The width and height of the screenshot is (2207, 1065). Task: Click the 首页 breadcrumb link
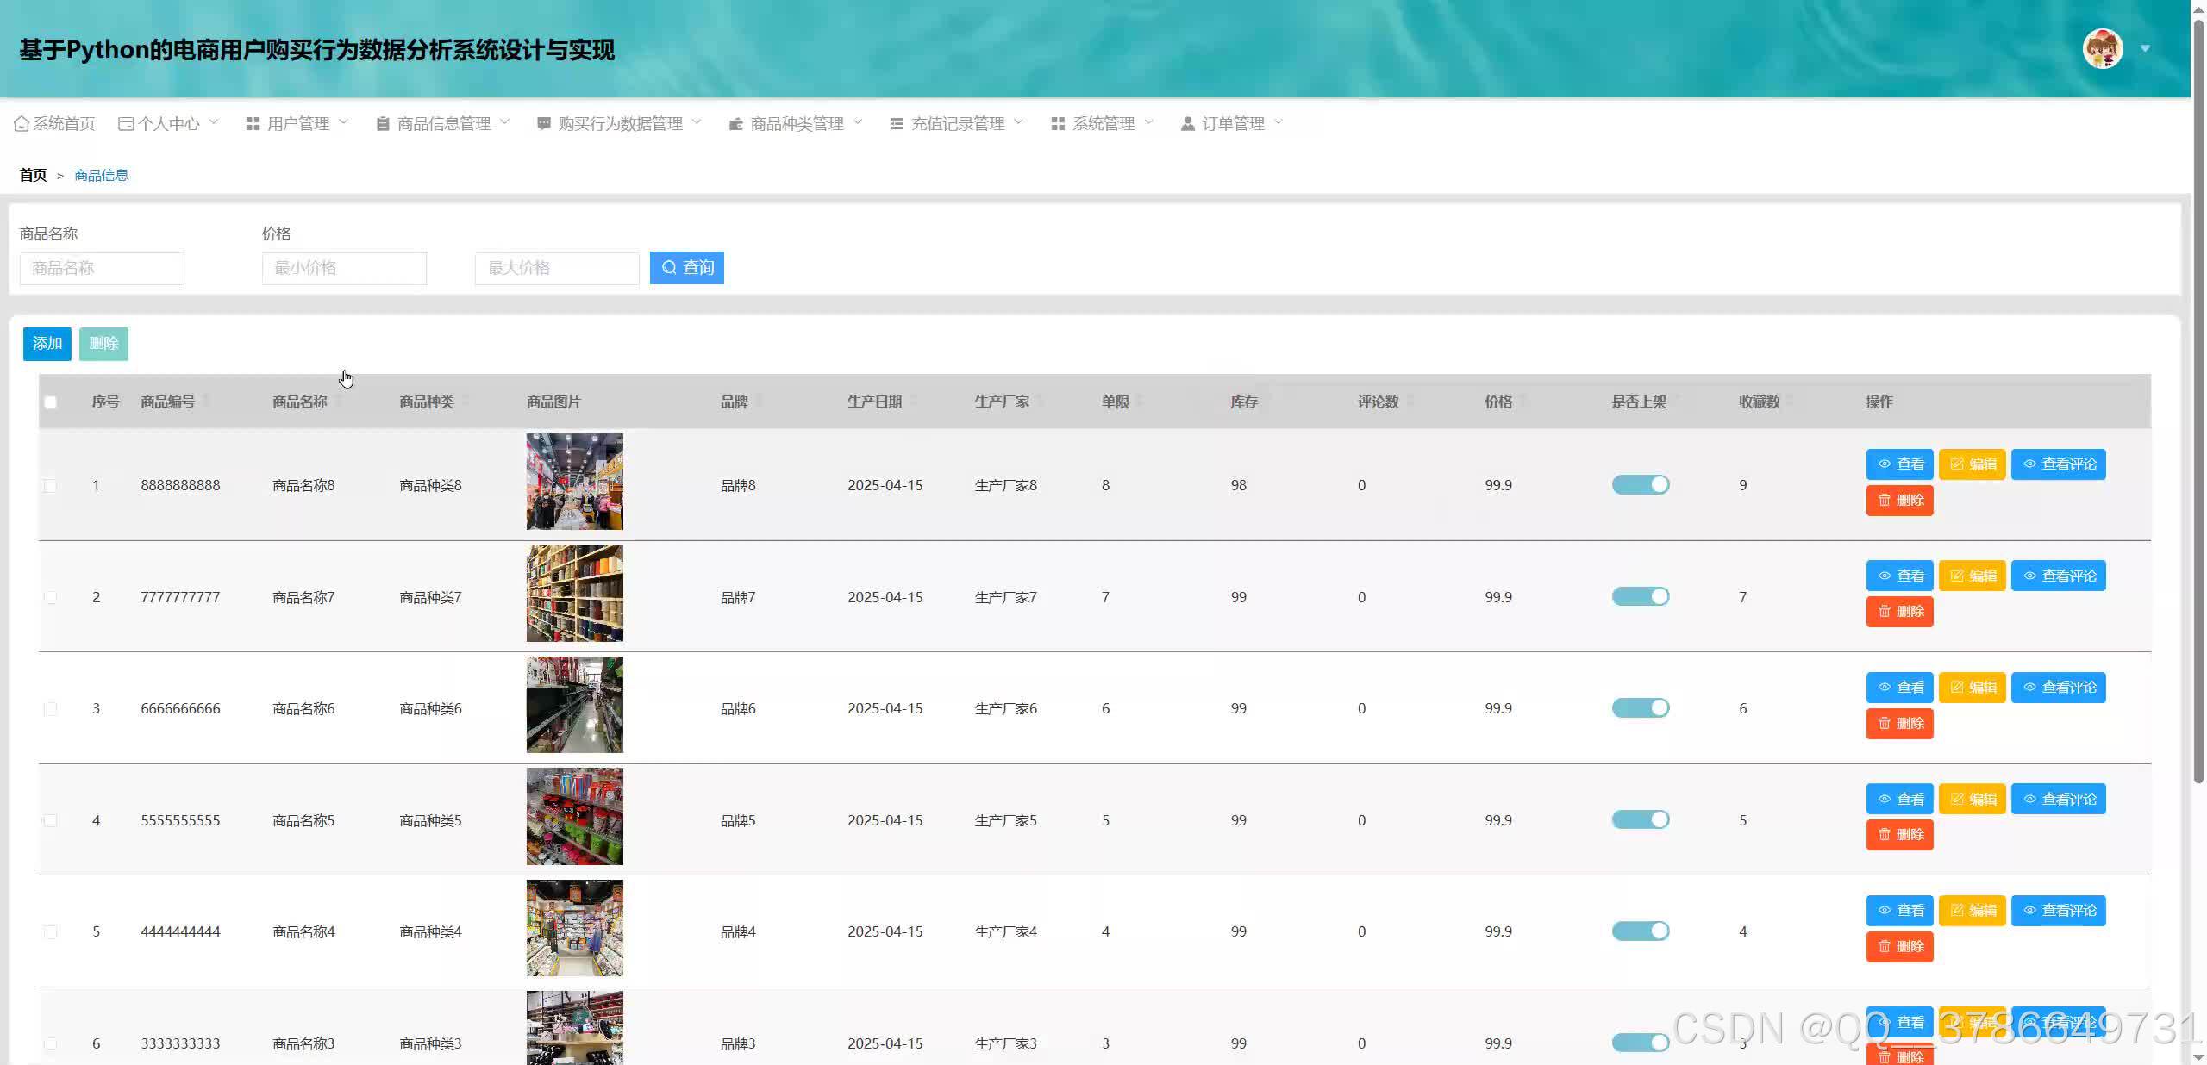[33, 175]
